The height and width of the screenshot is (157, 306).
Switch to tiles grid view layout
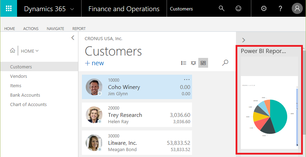click(203, 63)
